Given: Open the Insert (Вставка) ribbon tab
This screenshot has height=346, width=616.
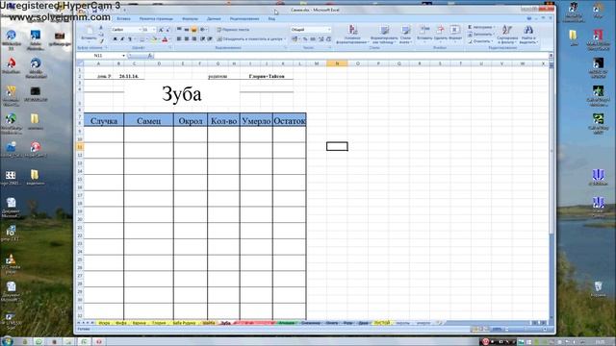Looking at the screenshot, I should pyautogui.click(x=123, y=19).
